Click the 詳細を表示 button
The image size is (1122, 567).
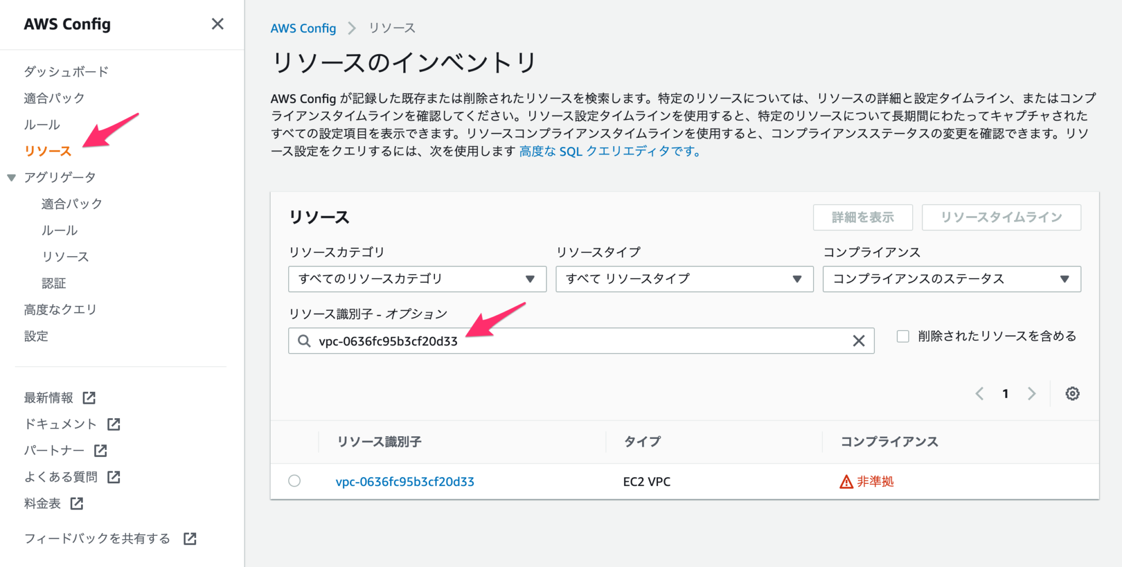(863, 217)
